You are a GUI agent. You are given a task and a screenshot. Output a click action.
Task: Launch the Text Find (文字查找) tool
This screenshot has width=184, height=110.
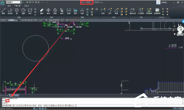[141, 11]
